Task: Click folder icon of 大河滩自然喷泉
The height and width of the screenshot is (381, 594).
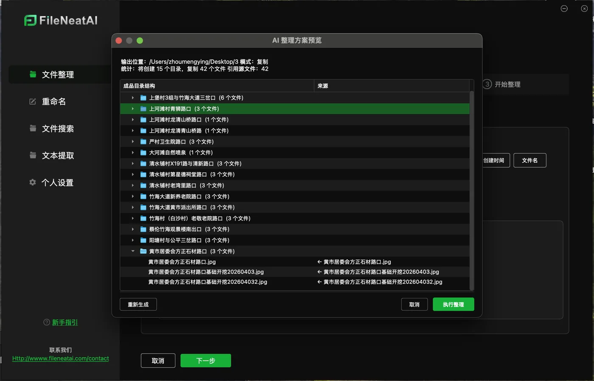Action: [x=143, y=153]
